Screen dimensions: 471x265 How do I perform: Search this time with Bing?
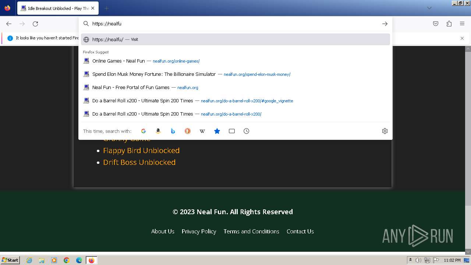pos(173,131)
